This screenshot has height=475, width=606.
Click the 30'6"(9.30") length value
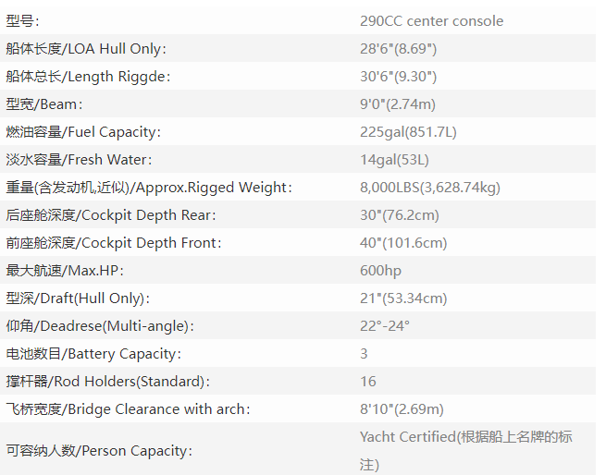398,76
